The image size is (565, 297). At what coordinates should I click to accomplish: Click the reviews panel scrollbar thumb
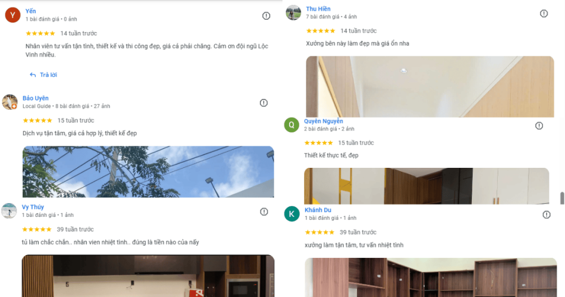562,198
